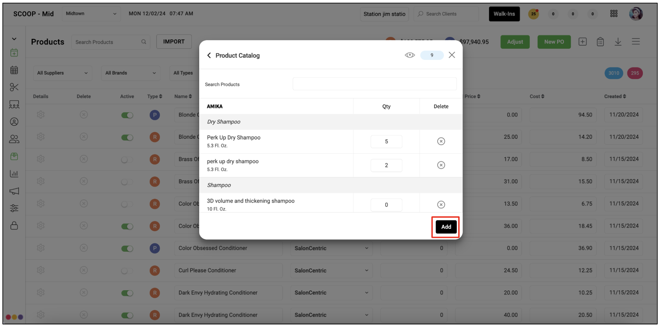This screenshot has width=660, height=328.
Task: Toggle active switch in second Blonde row
Action: tap(127, 138)
